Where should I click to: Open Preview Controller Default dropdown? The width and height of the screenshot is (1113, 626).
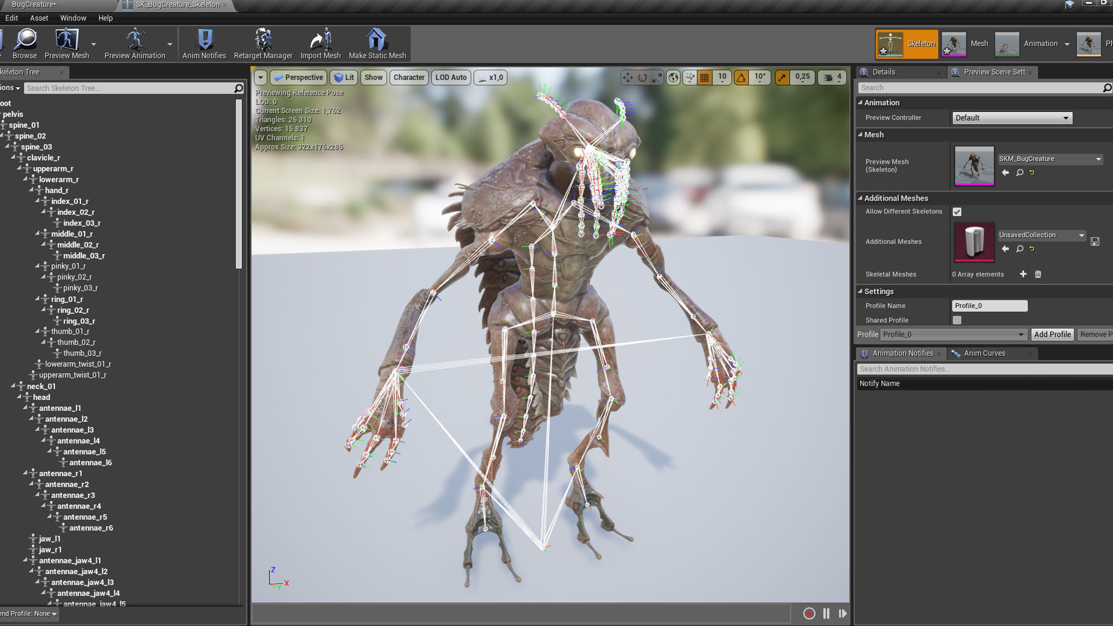click(x=1012, y=118)
